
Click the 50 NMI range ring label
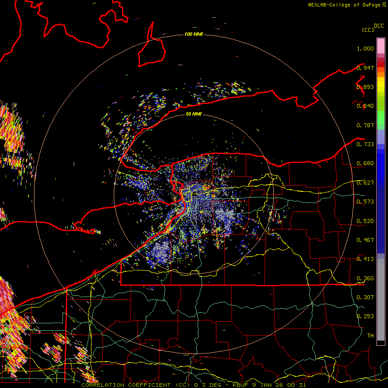coord(194,114)
